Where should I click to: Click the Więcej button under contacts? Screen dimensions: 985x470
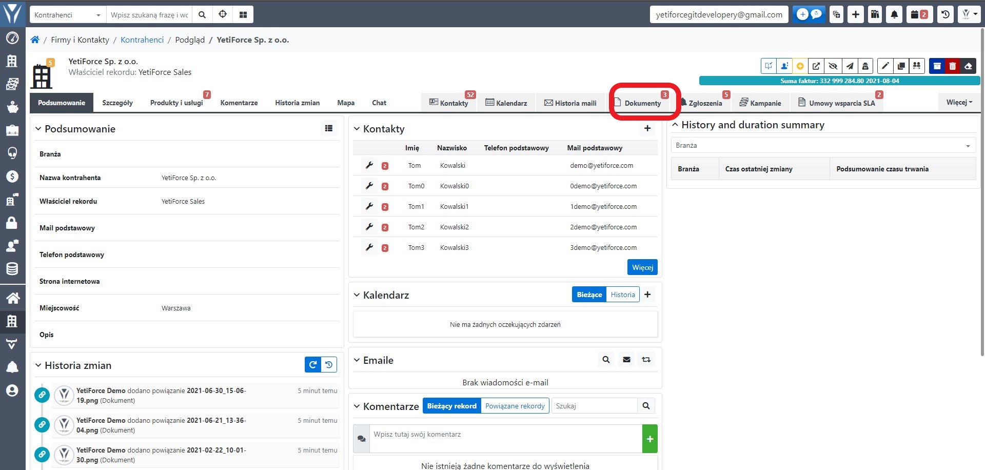(642, 267)
